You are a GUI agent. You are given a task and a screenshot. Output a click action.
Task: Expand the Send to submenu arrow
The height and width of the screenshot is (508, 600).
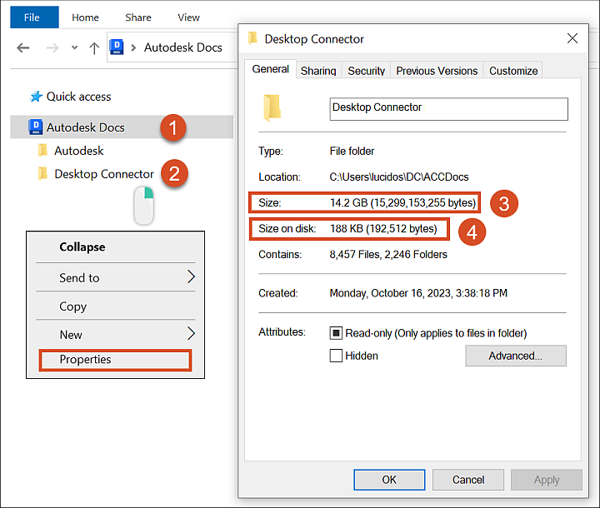pos(192,276)
